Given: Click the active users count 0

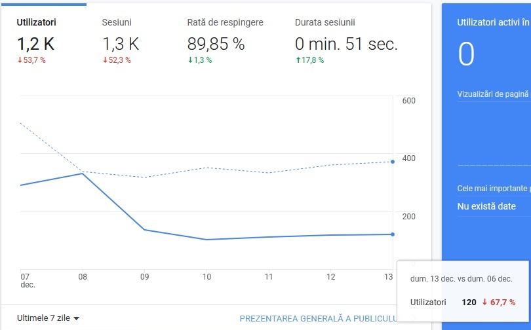Looking at the screenshot, I should pos(466,54).
